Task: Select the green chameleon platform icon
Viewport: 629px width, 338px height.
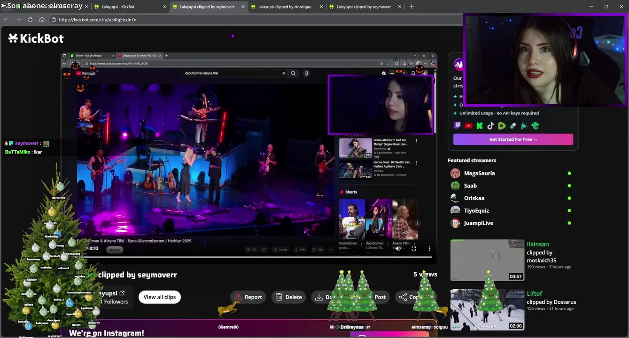Action: click(535, 126)
